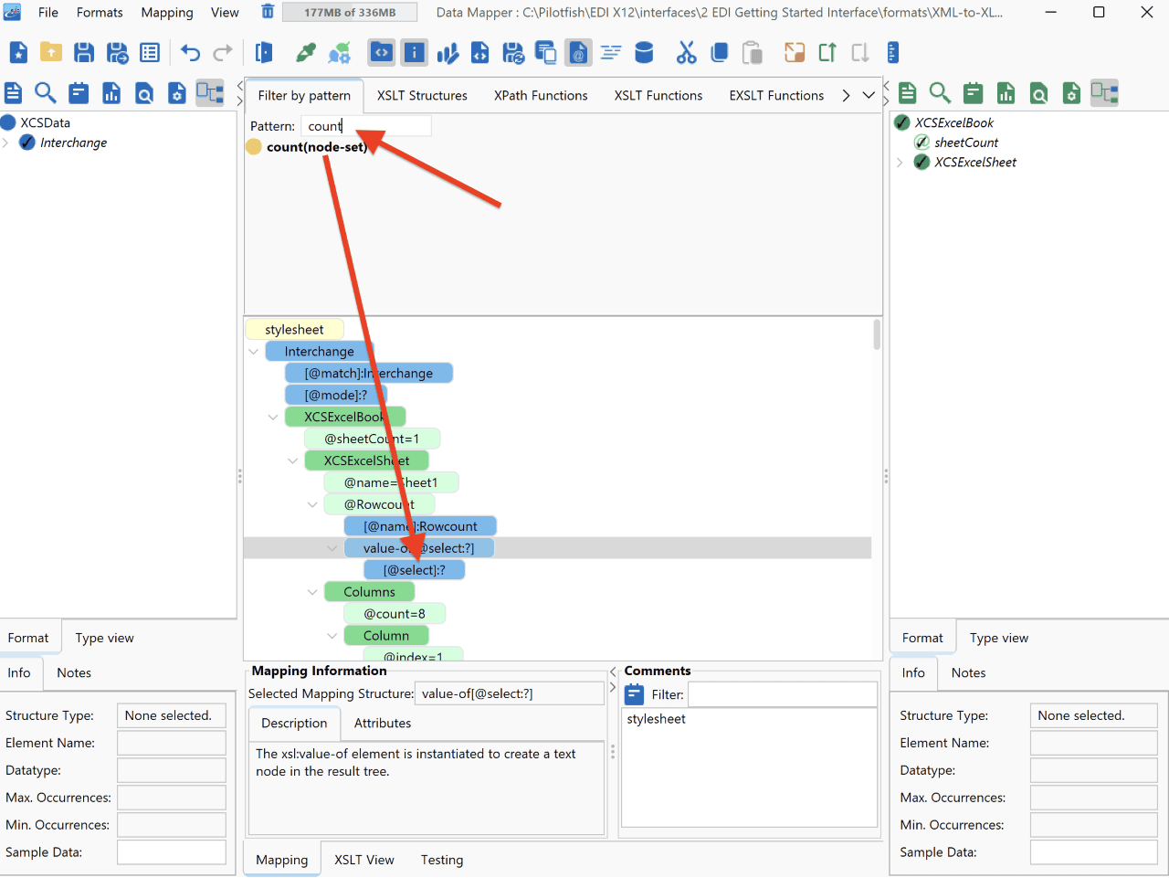
Task: Open the tab list dropdown chevron
Action: coord(869,95)
